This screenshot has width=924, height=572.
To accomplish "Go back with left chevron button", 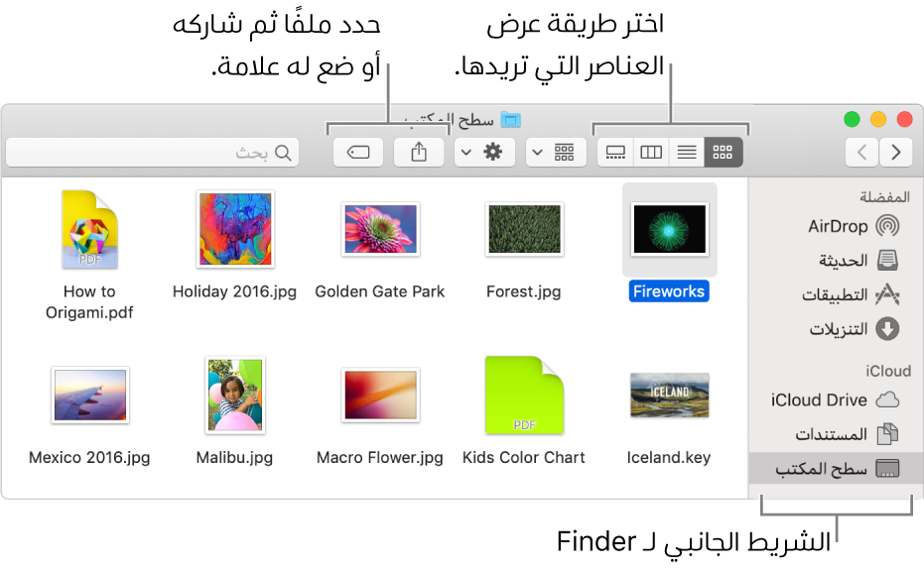I will pyautogui.click(x=862, y=153).
